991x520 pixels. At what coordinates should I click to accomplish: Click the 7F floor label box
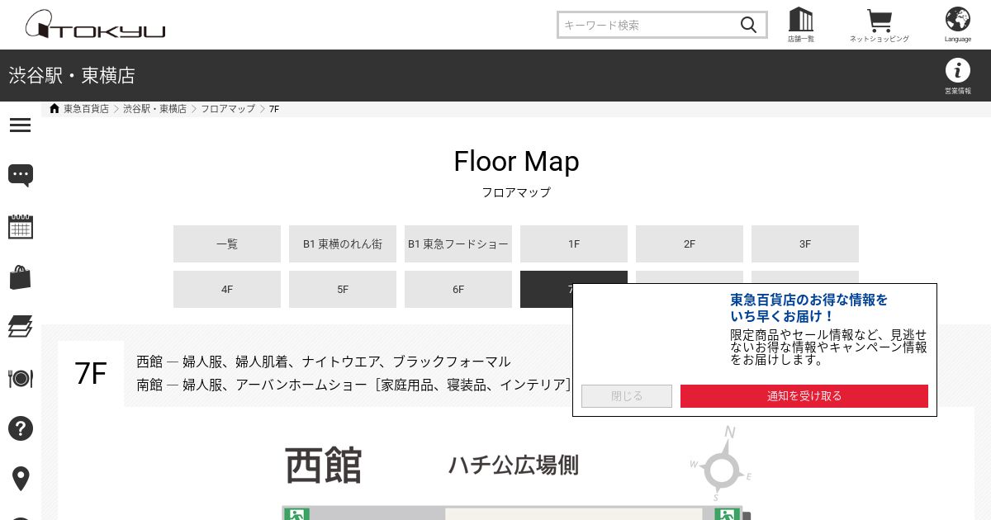91,374
